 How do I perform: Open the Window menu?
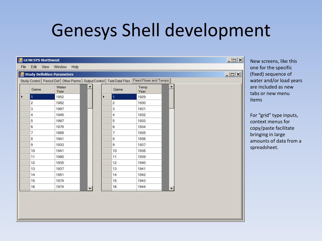click(x=60, y=67)
